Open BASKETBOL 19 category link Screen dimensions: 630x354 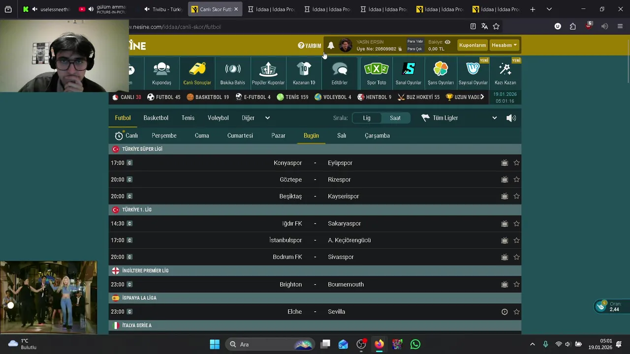[x=208, y=97]
